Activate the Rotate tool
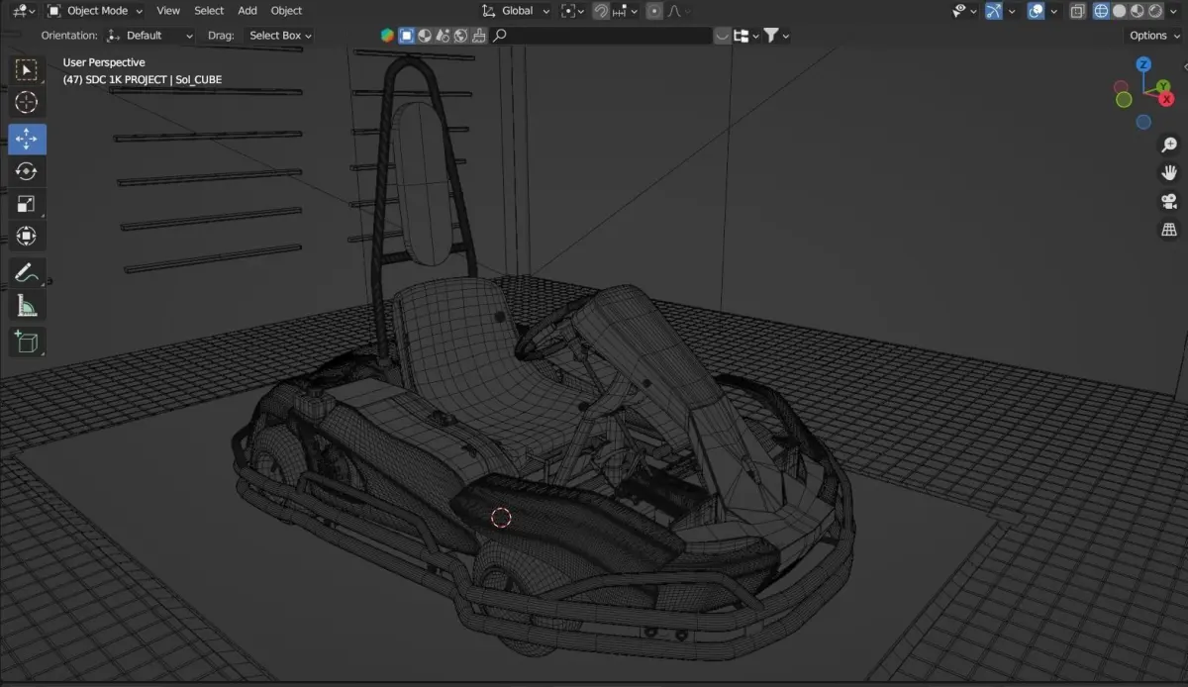The width and height of the screenshot is (1188, 687). point(27,171)
